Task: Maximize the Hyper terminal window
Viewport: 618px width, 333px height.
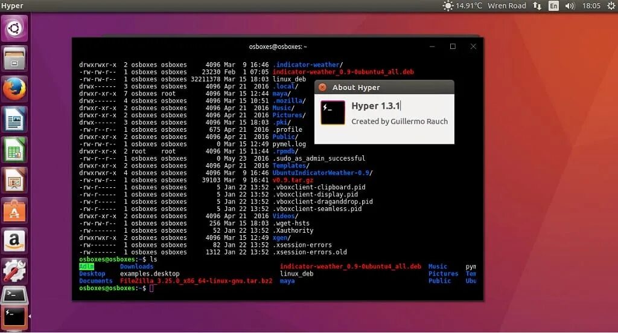Action: [453, 47]
